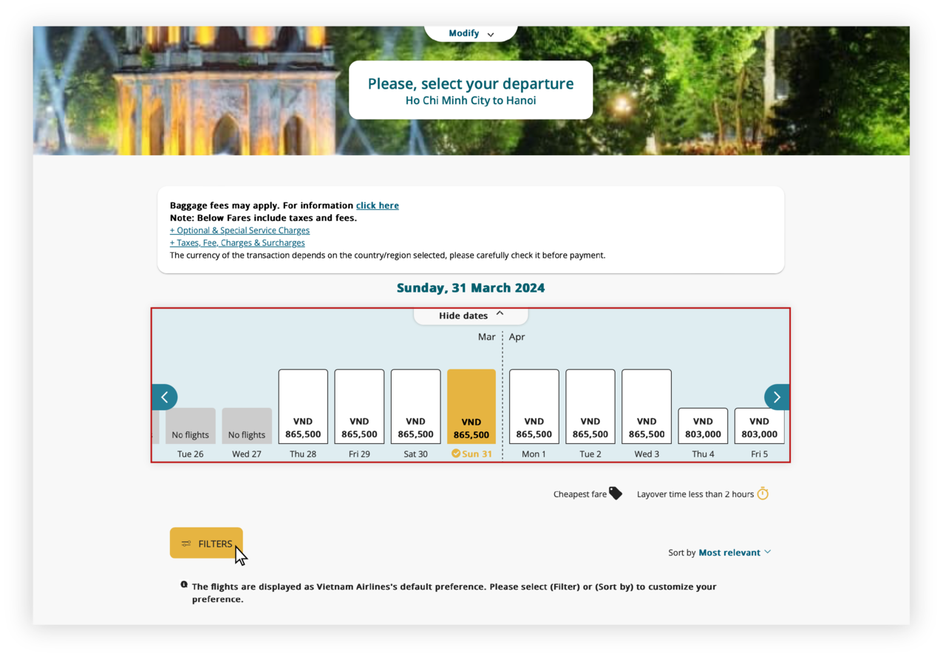The height and width of the screenshot is (656, 943).
Task: Select the Sat 30 fare card
Action: pos(415,406)
